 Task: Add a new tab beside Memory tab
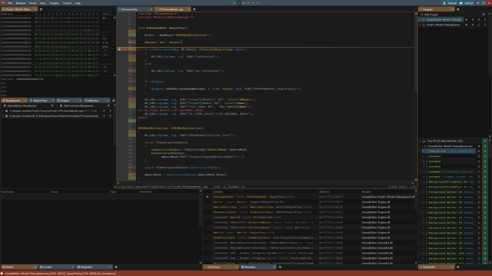pyautogui.click(x=114, y=100)
